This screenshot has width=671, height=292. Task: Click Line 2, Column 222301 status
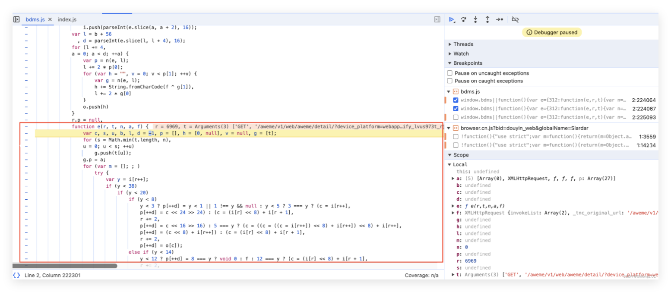tap(52, 275)
